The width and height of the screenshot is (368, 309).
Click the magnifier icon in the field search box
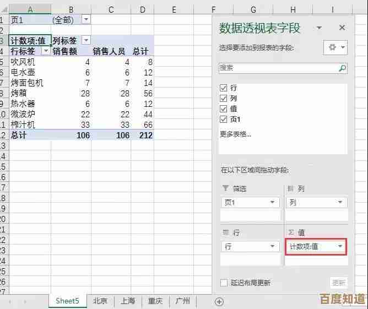pyautogui.click(x=342, y=68)
